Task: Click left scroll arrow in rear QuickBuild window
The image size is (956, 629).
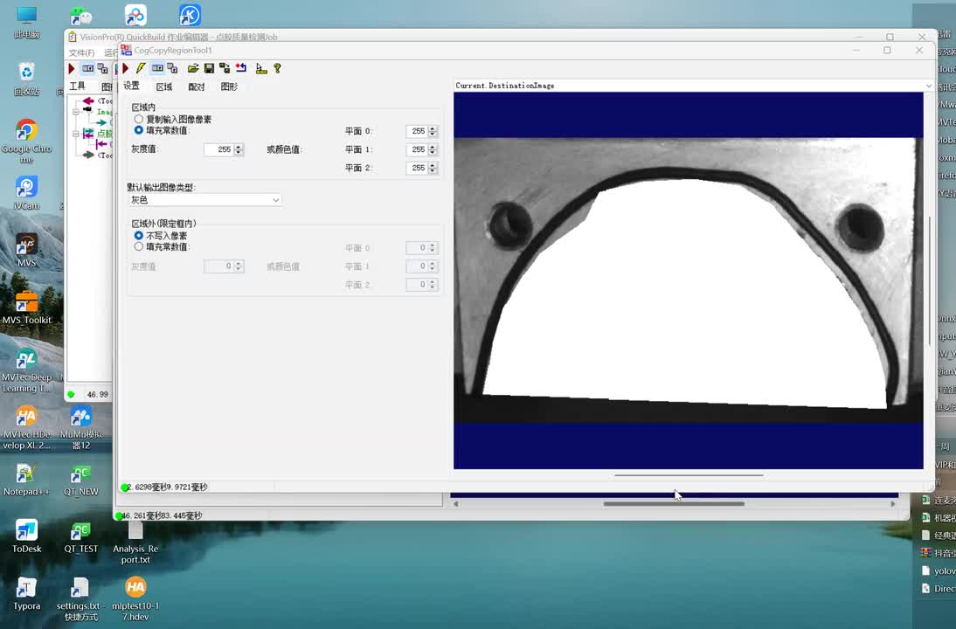Action: 455,504
